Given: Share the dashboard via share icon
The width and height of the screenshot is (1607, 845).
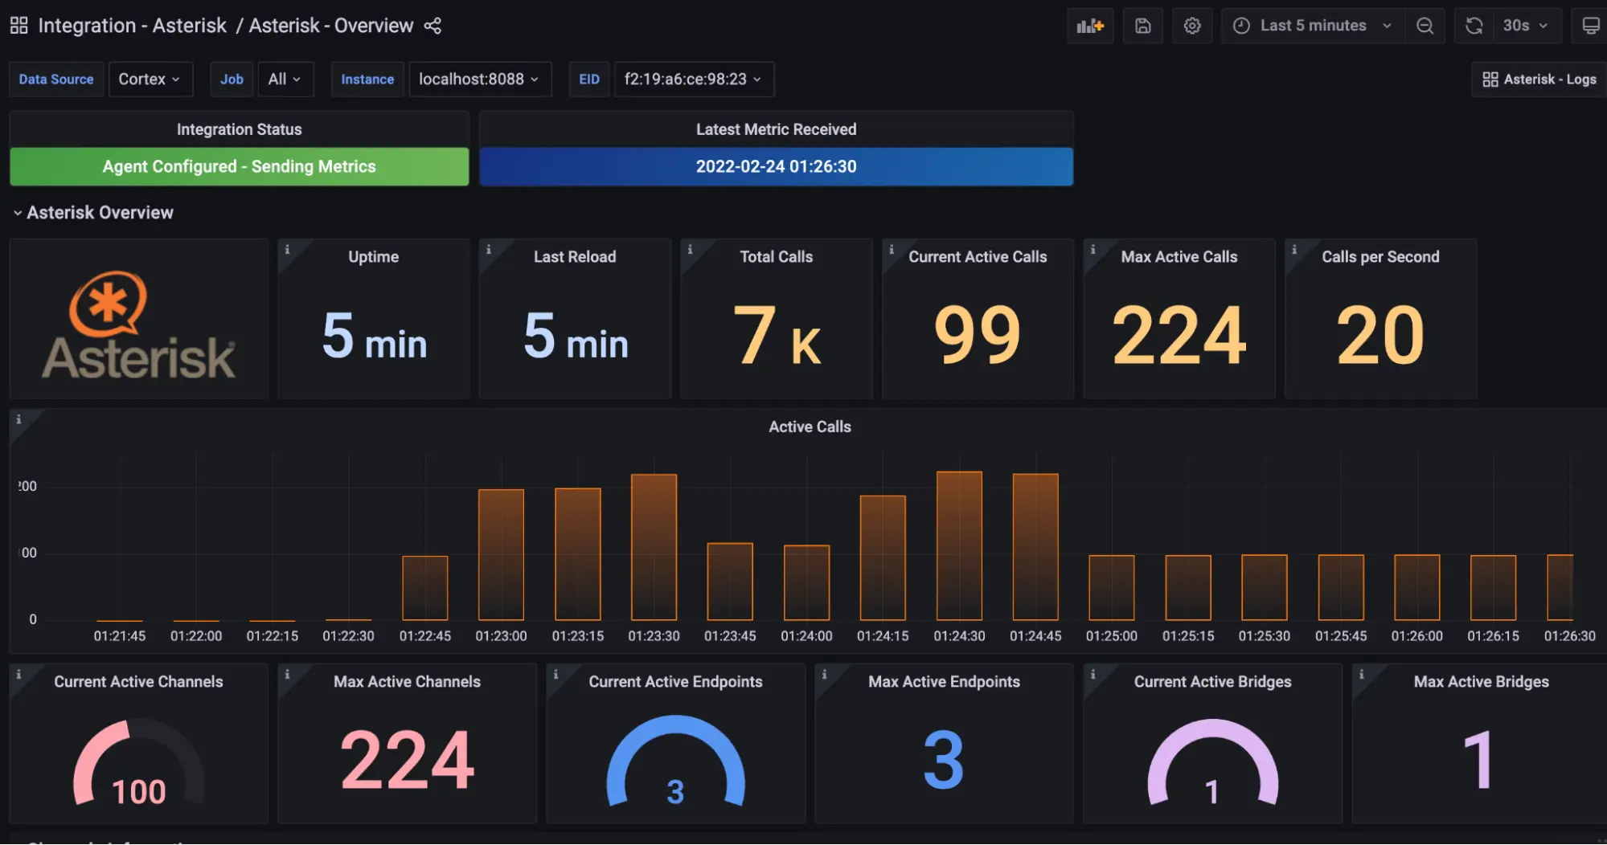Looking at the screenshot, I should pos(432,26).
